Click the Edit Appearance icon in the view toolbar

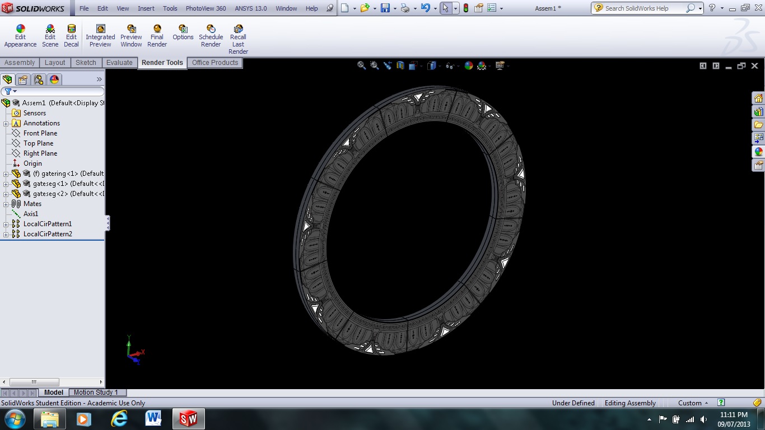469,66
